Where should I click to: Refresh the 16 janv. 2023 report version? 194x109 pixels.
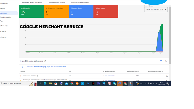(x=45, y=61)
